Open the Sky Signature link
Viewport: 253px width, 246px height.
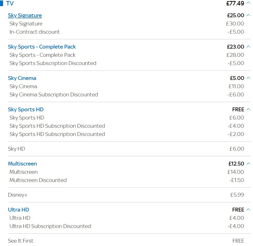25,15
